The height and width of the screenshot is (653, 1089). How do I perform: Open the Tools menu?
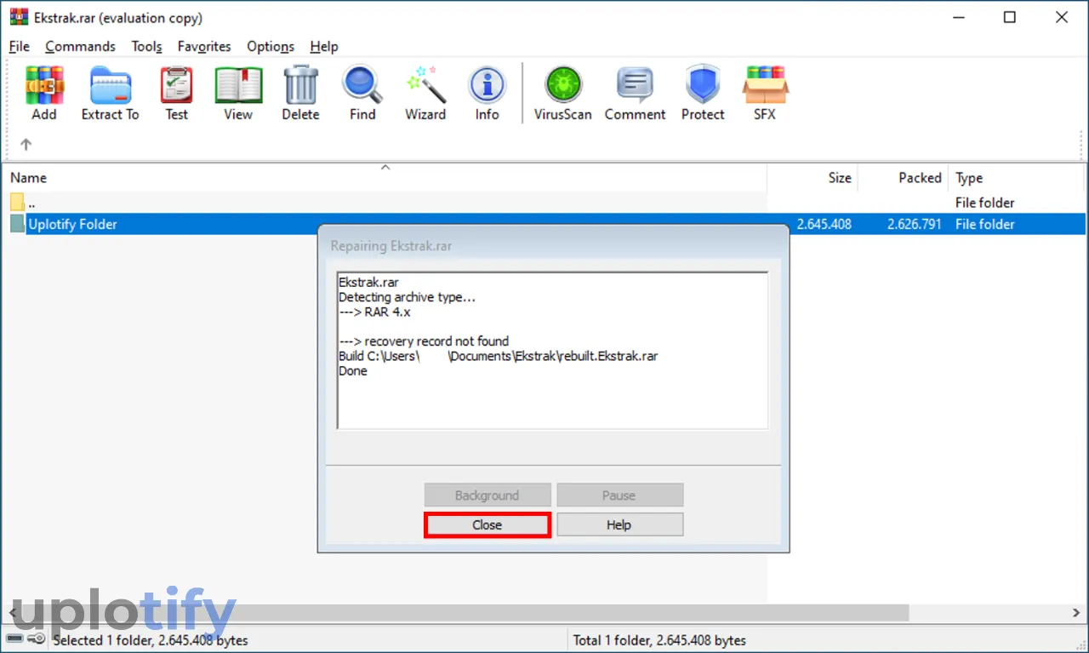pos(146,47)
